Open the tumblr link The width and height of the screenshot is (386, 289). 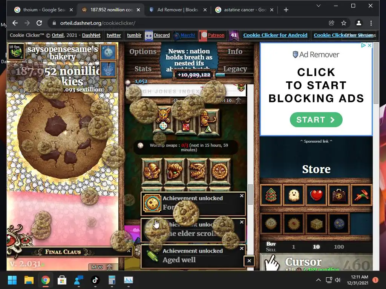coord(134,35)
